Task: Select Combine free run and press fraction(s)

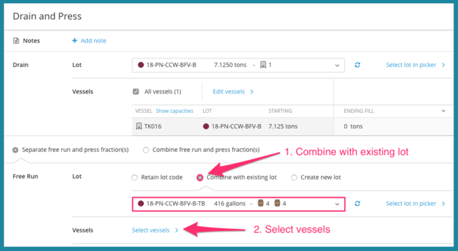Action: (146, 150)
